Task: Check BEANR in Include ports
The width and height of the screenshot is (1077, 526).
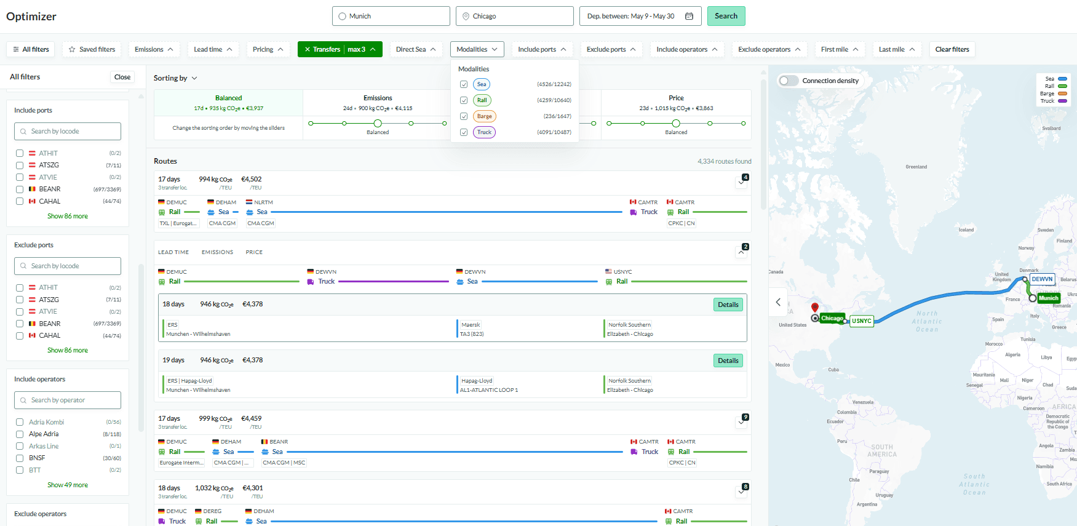Action: click(20, 189)
